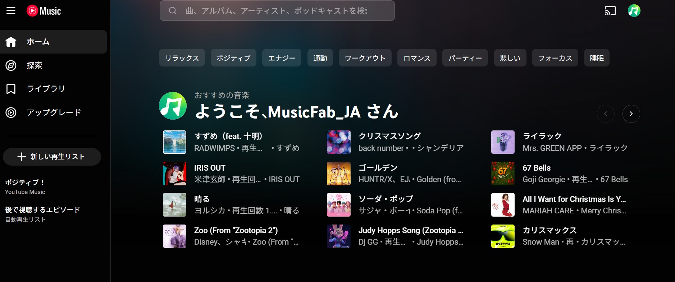Image resolution: width=675 pixels, height=282 pixels.
Task: Open the ポジティブ! playlist
Action: pyautogui.click(x=25, y=187)
